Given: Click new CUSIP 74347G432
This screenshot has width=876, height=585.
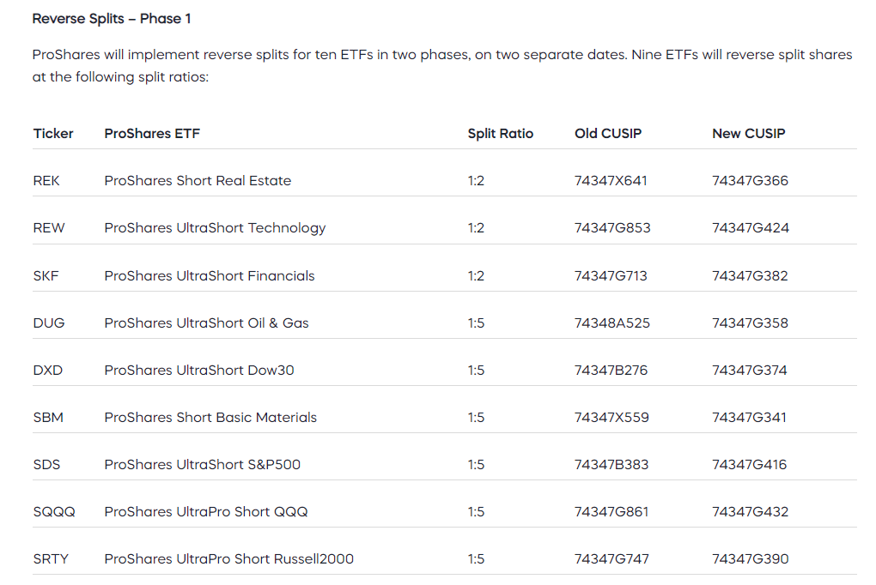Looking at the screenshot, I should click(x=751, y=512).
